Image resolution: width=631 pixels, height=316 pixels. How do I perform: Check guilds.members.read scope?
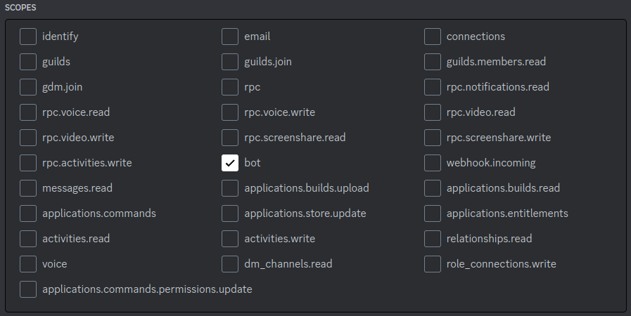click(433, 62)
